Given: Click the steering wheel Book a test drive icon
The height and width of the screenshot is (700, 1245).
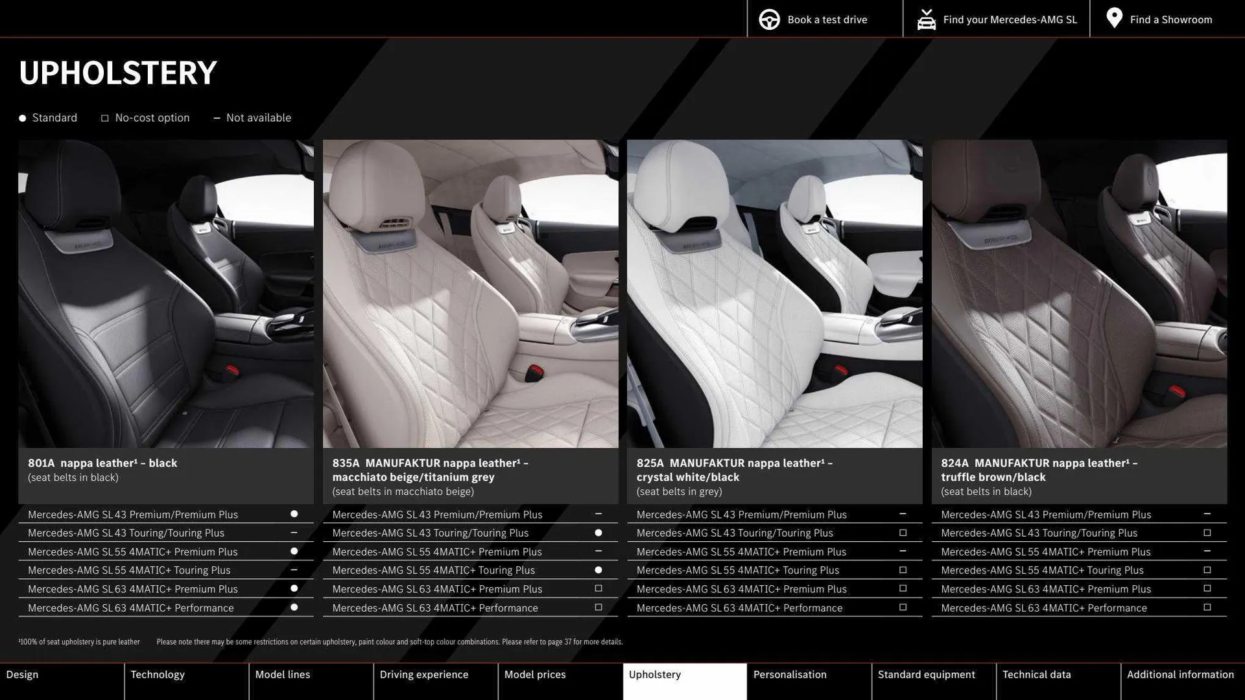Looking at the screenshot, I should click(769, 19).
